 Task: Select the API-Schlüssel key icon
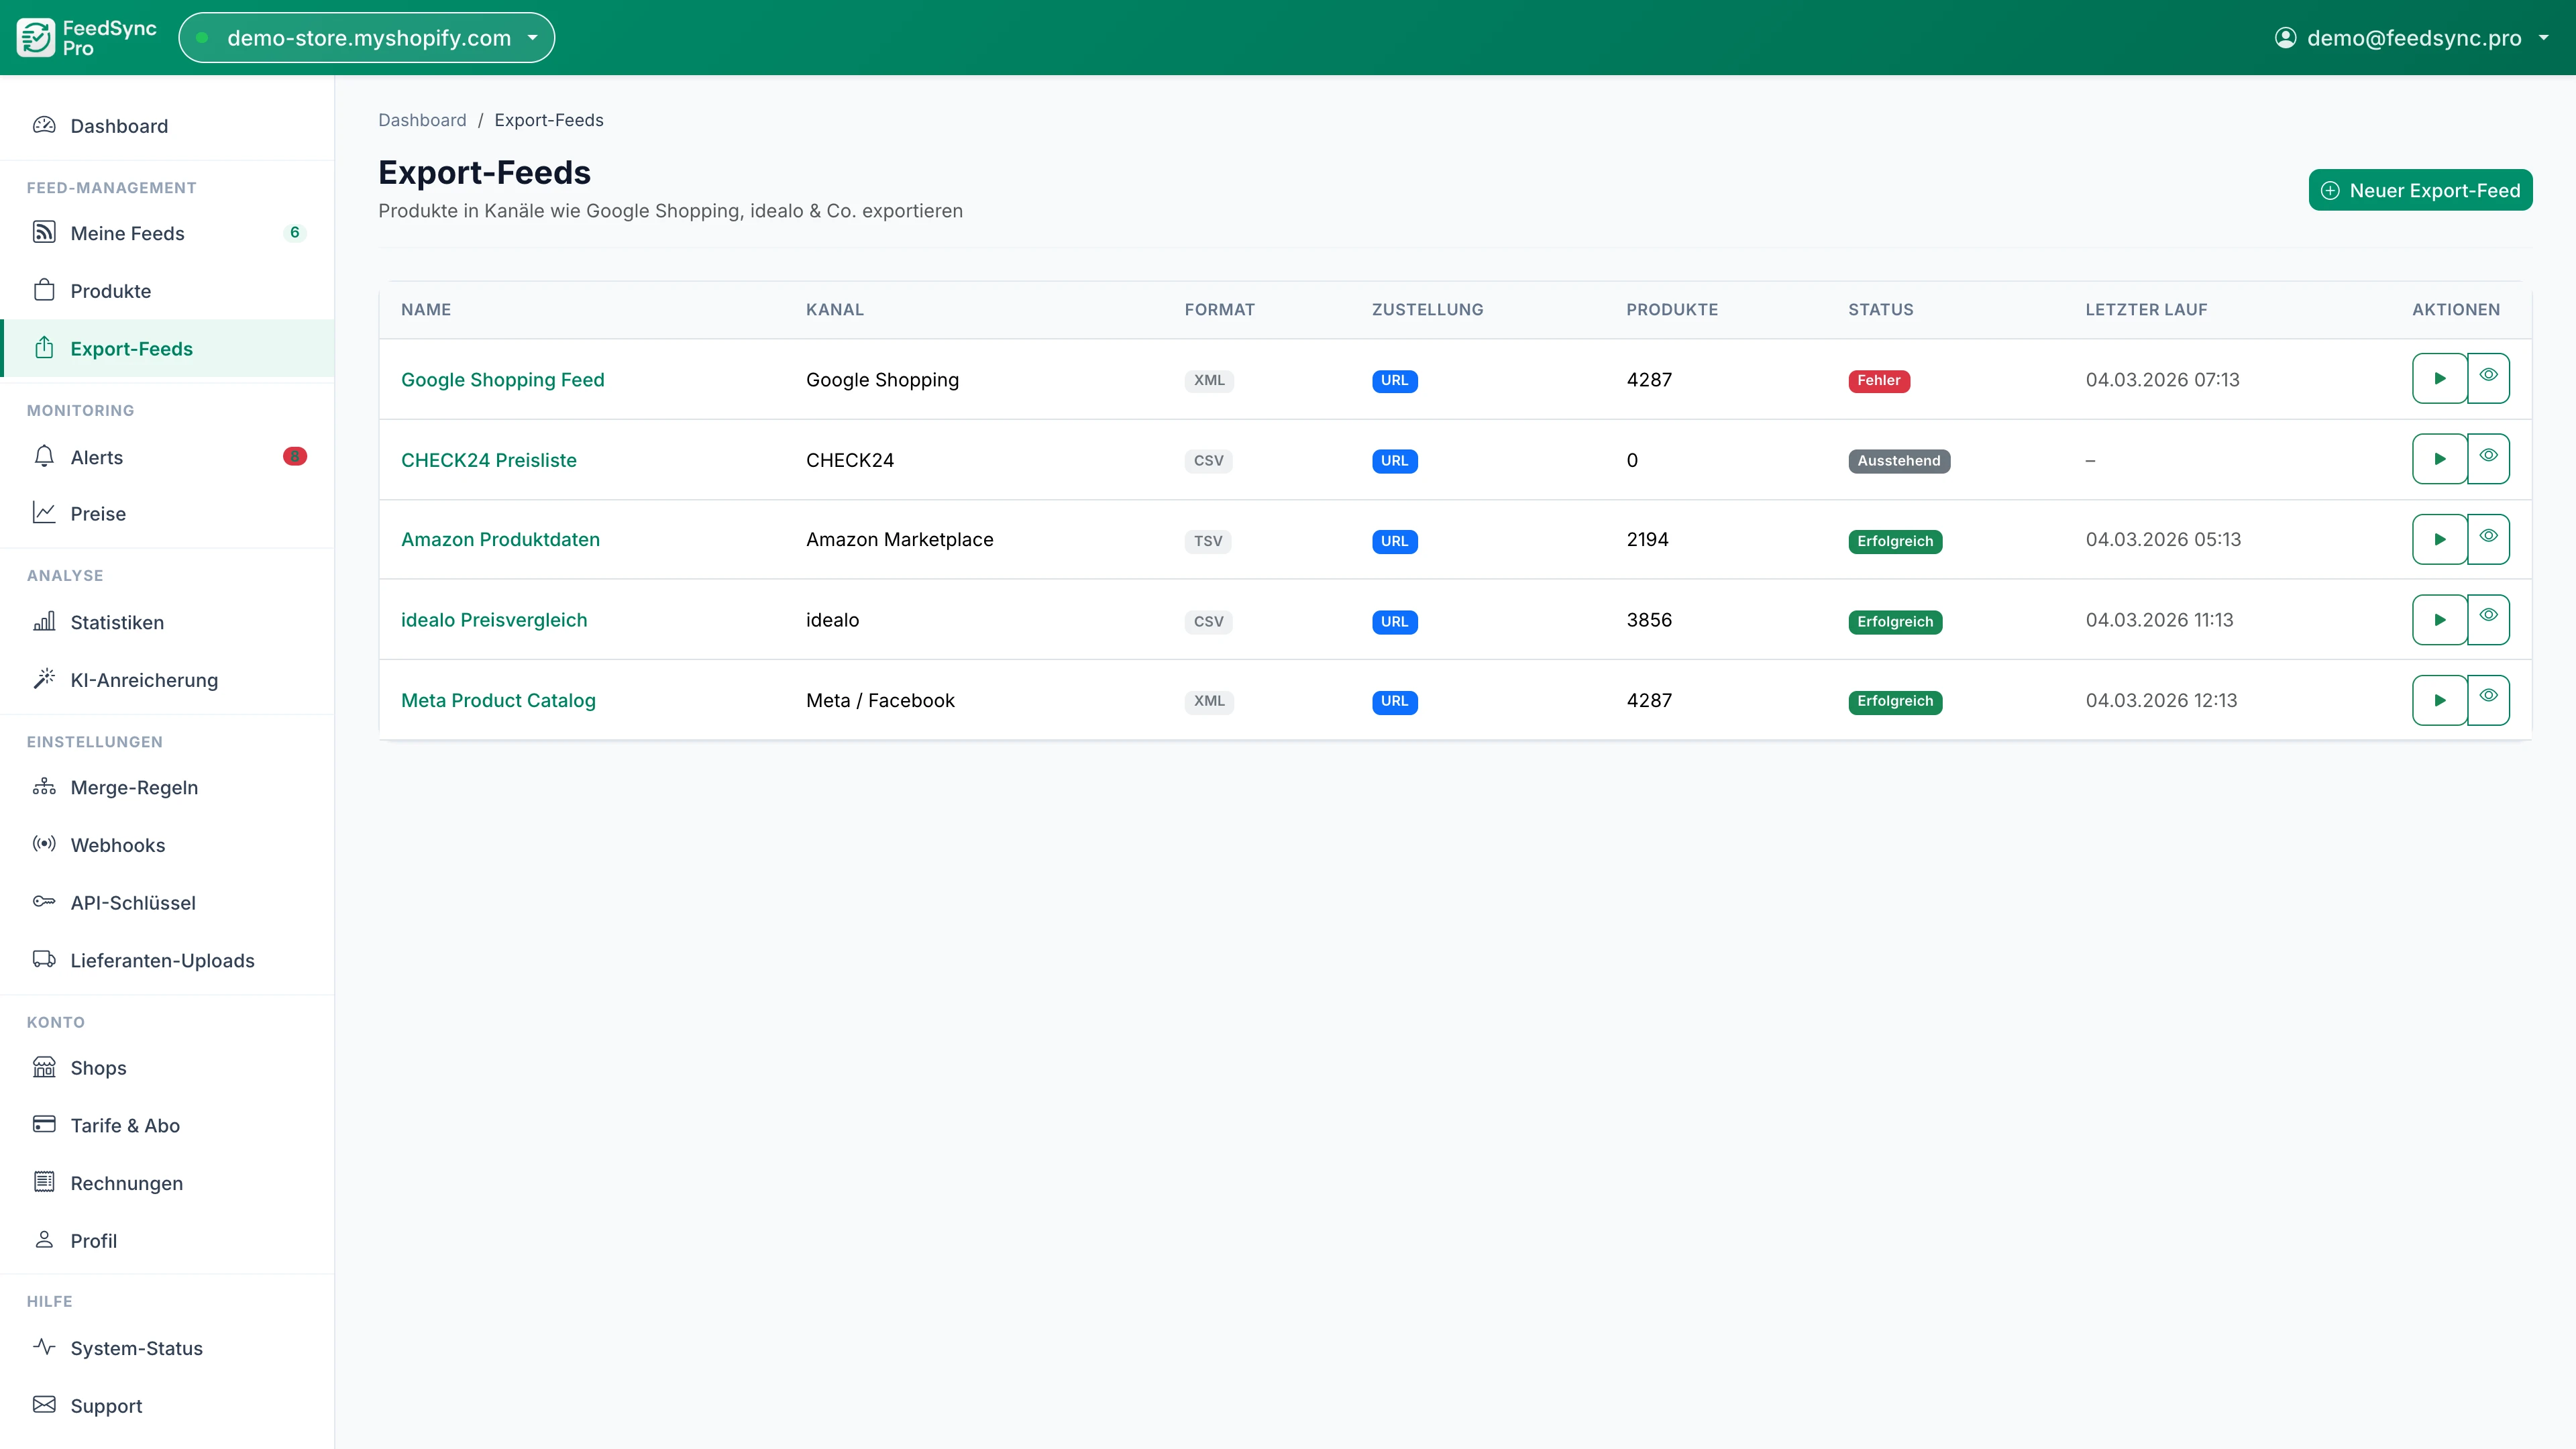pos(45,902)
